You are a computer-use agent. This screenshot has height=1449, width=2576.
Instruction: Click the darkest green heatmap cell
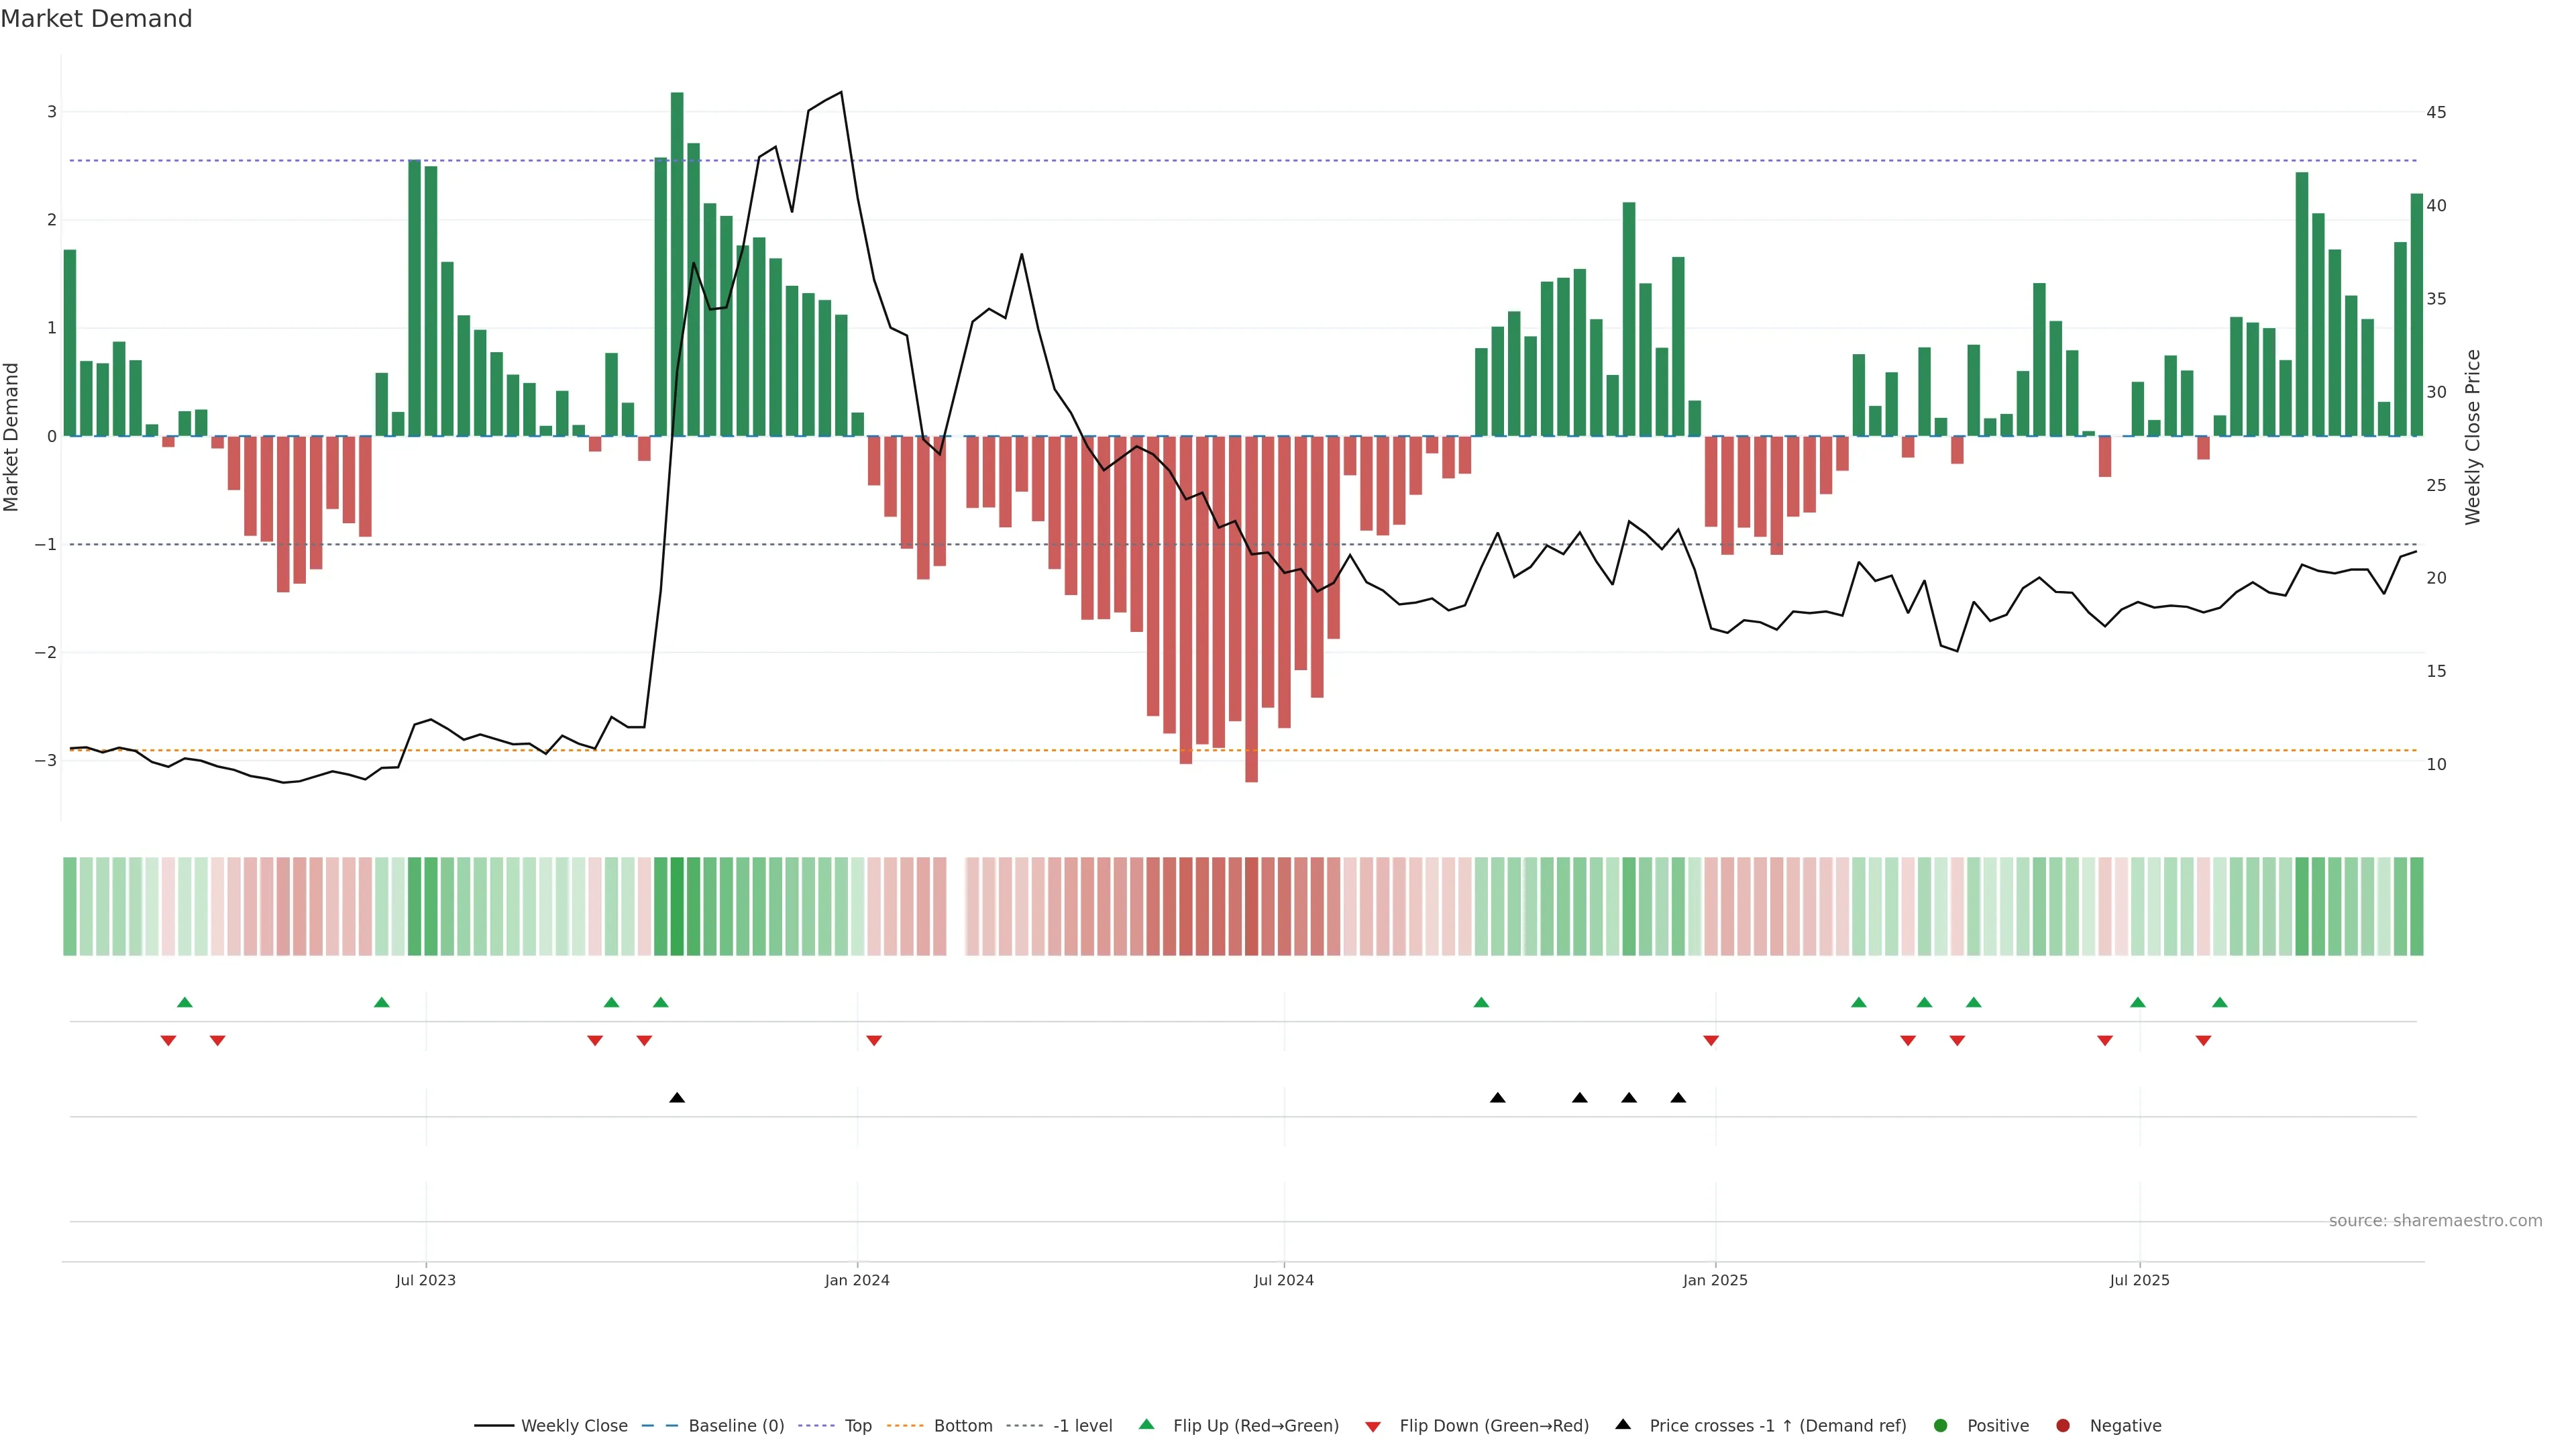677,906
